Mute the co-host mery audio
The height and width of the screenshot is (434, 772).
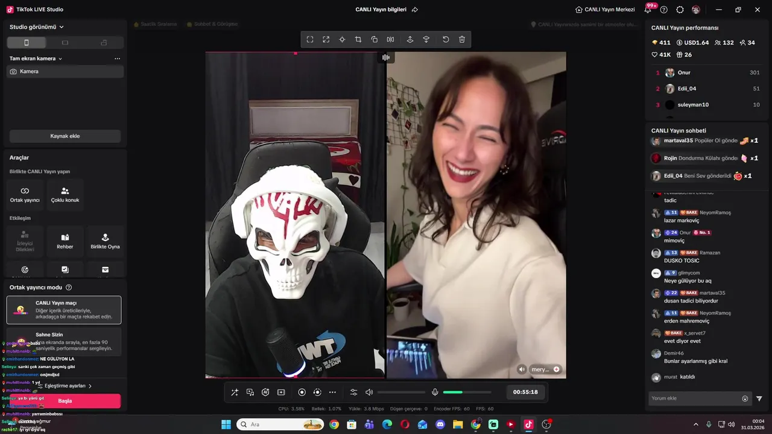(x=522, y=370)
